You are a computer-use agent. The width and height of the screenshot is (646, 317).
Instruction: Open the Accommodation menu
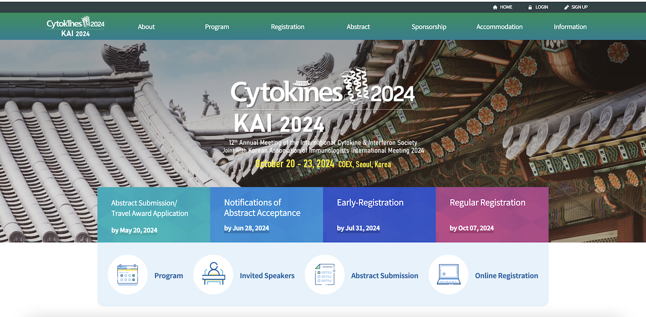tap(500, 27)
